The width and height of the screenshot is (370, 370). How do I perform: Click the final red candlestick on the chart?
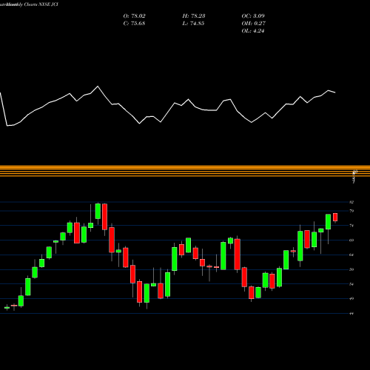pos(335,217)
